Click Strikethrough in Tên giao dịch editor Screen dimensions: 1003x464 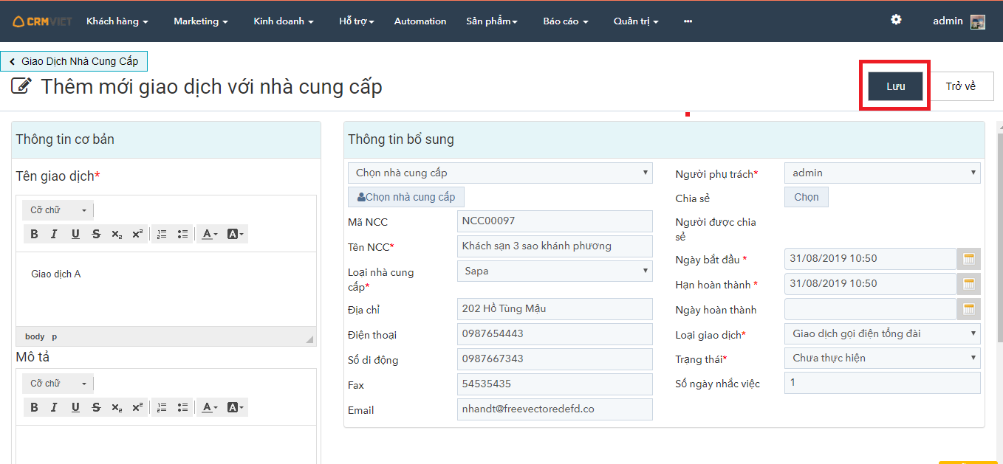pyautogui.click(x=96, y=234)
